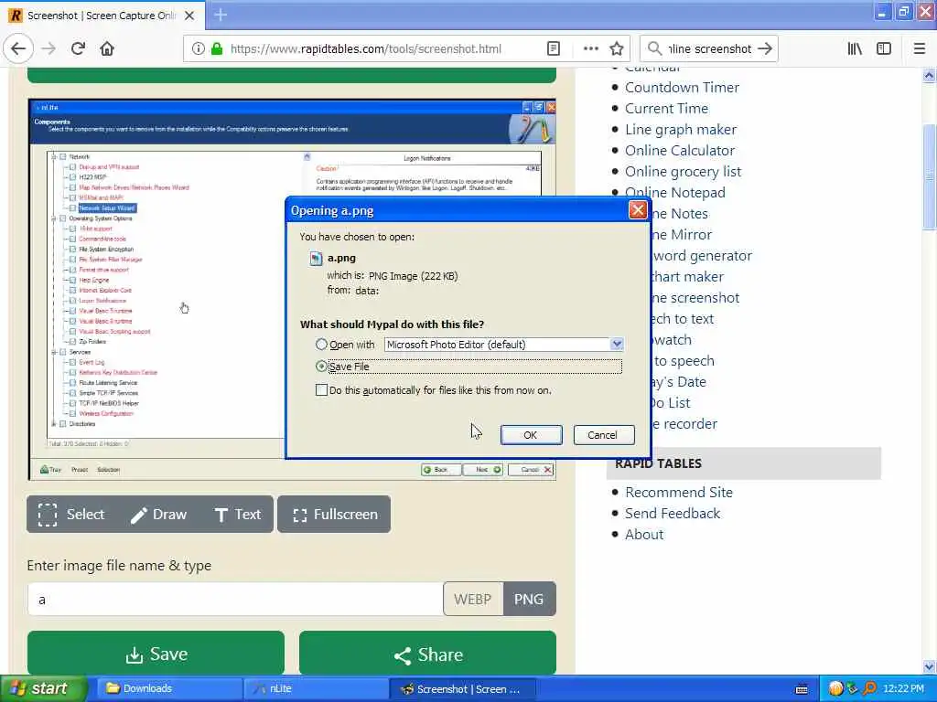This screenshot has height=702, width=937.
Task: Activate the Draw pencil tool
Action: coord(159,514)
